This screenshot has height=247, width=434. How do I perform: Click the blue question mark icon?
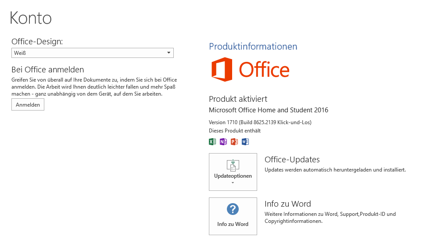click(233, 209)
